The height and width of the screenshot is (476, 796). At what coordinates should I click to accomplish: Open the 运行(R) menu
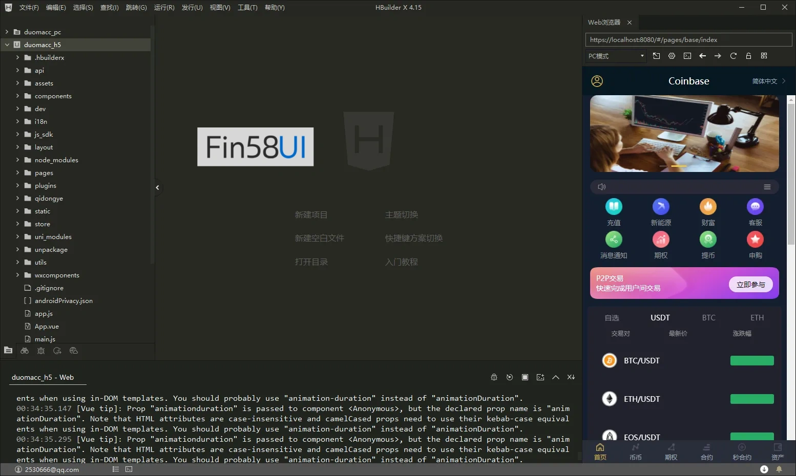click(x=164, y=8)
